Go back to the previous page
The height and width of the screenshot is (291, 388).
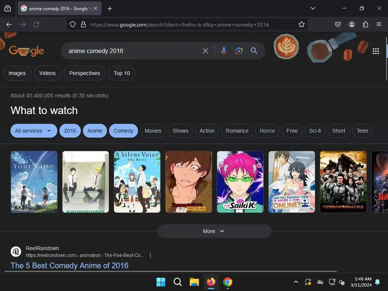(x=9, y=25)
